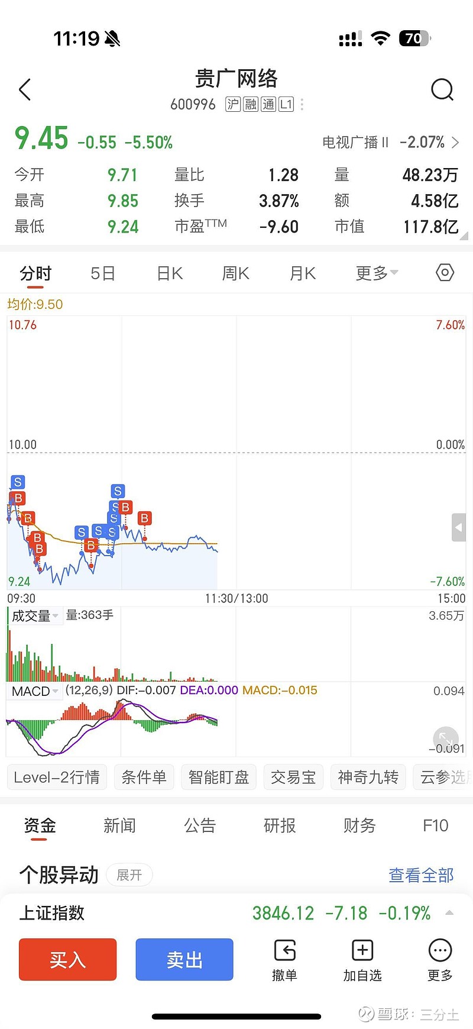The width and height of the screenshot is (473, 1029).
Task: Tap the 撤单 cancel order icon
Action: click(284, 960)
